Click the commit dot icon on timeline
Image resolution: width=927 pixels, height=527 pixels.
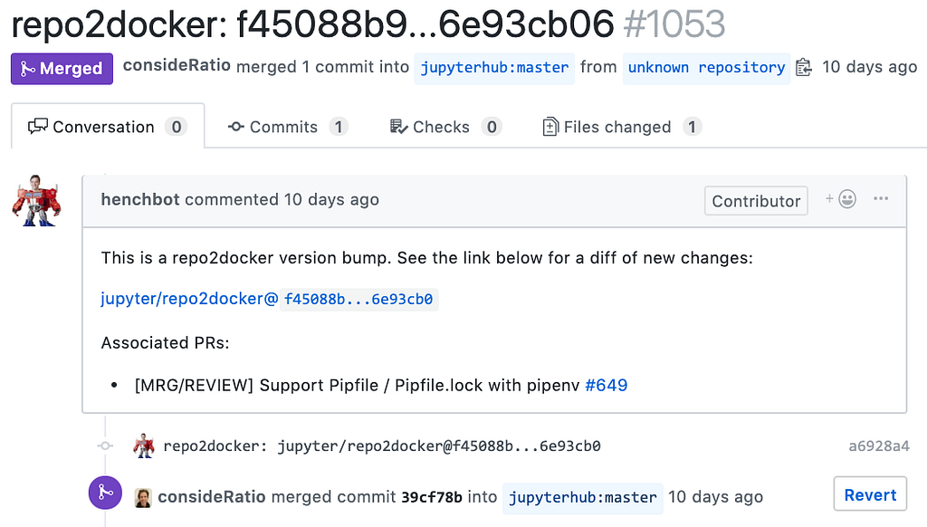click(105, 446)
